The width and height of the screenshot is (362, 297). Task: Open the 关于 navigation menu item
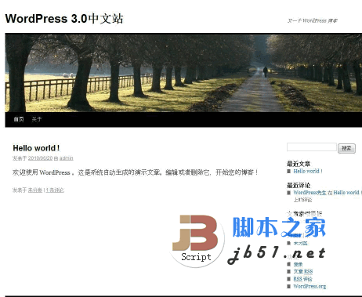(37, 119)
